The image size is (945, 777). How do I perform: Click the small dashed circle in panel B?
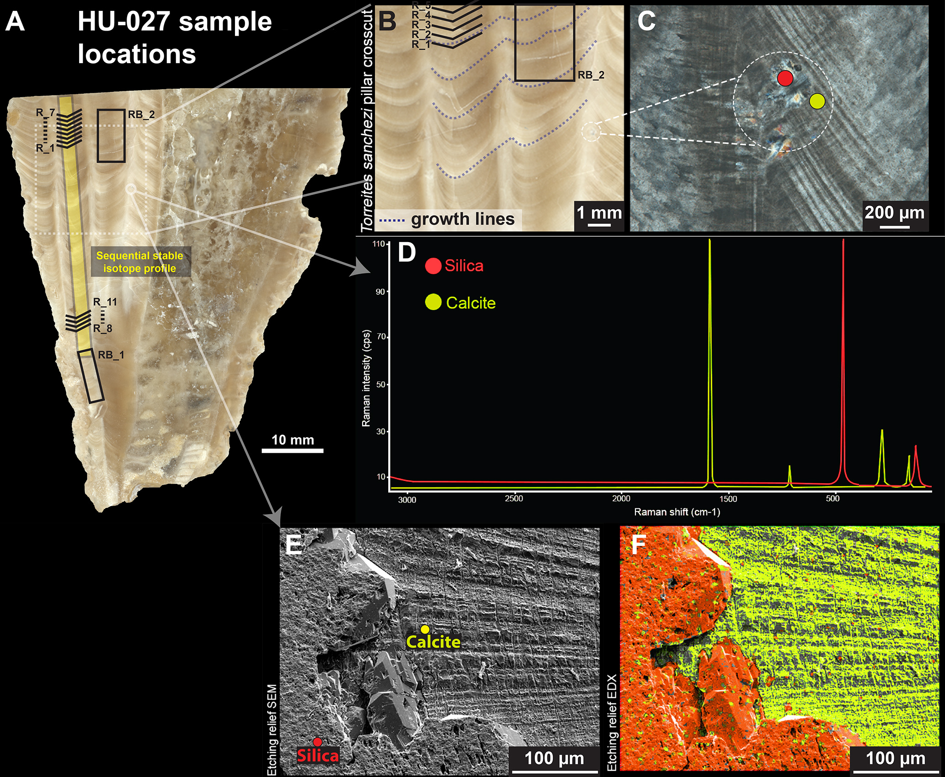pos(592,132)
